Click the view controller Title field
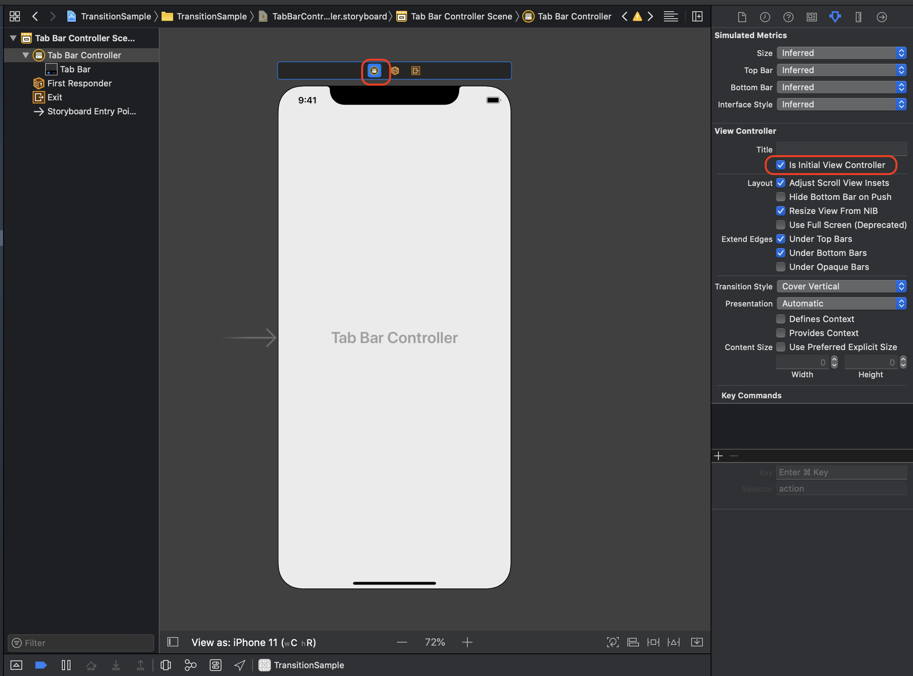Screen dimensions: 913x676 pos(841,149)
